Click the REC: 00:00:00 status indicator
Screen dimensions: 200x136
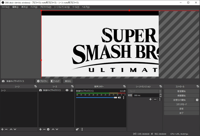coord(159,134)
